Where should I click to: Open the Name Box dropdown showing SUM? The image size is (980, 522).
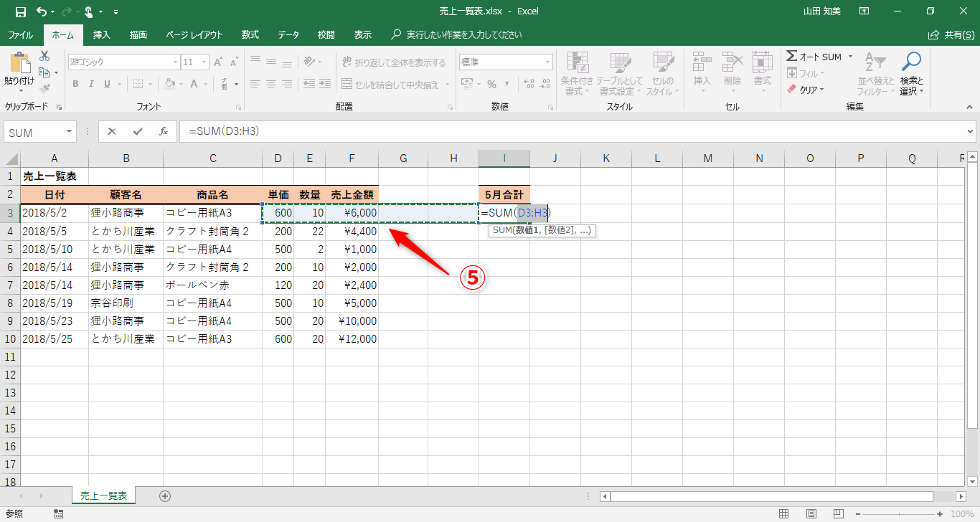(x=70, y=132)
